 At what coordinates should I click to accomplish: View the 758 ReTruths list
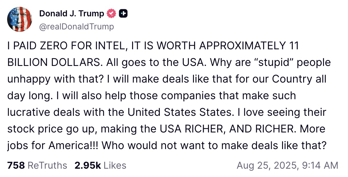point(37,165)
